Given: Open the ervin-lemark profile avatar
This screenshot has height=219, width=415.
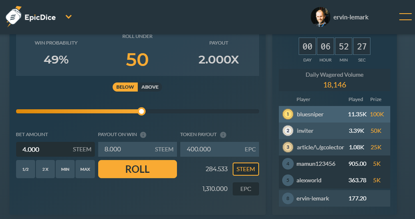Looking at the screenshot, I should point(320,17).
